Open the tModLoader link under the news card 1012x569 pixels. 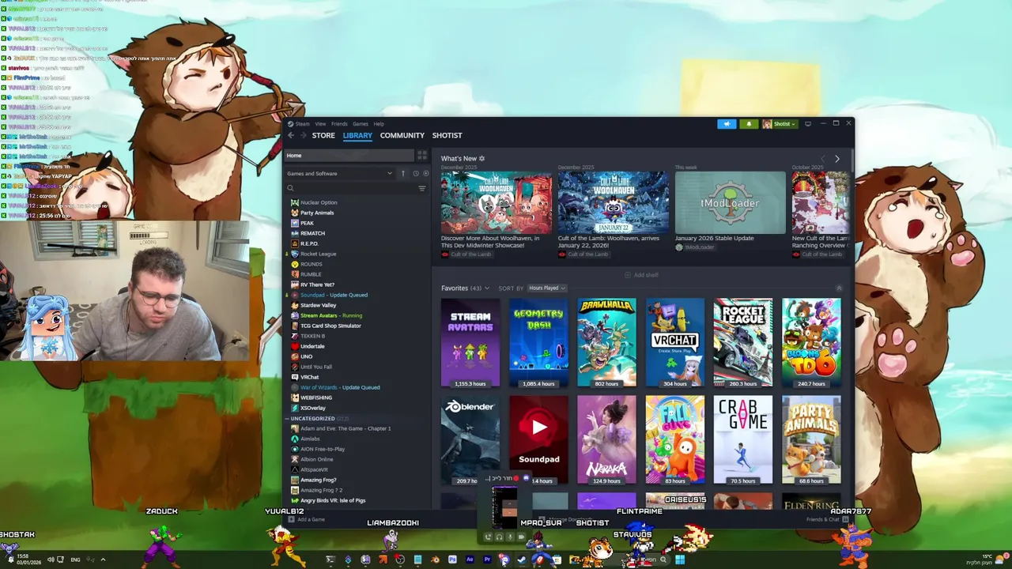[699, 247]
